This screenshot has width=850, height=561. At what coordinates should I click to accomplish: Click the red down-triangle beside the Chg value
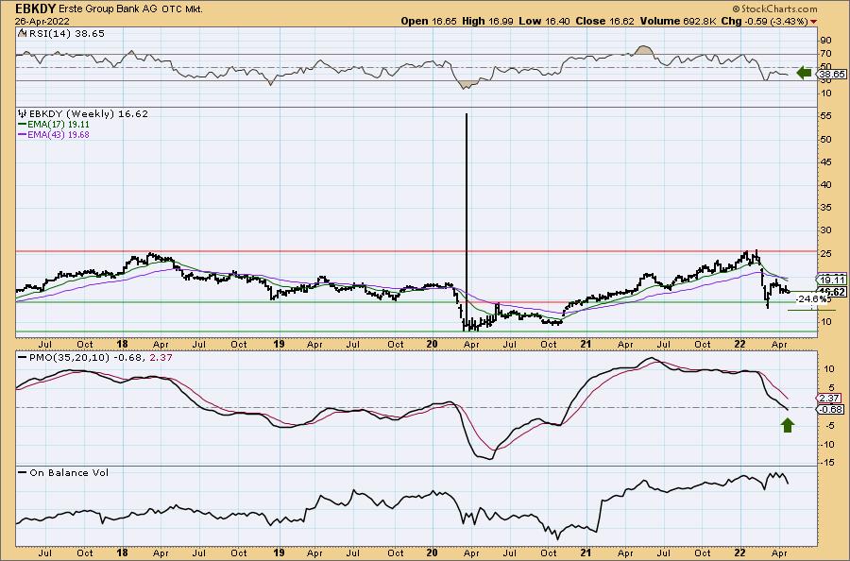tap(814, 21)
